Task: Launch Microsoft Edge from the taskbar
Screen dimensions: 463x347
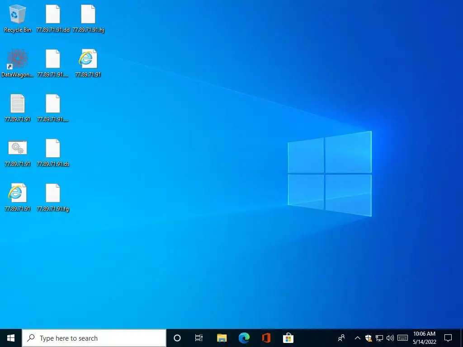Action: click(244, 338)
